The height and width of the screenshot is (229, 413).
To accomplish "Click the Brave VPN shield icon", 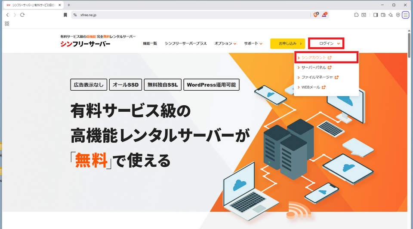I will pyautogui.click(x=398, y=15).
